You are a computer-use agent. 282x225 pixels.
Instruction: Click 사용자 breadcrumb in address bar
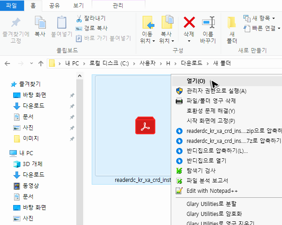coord(148,63)
